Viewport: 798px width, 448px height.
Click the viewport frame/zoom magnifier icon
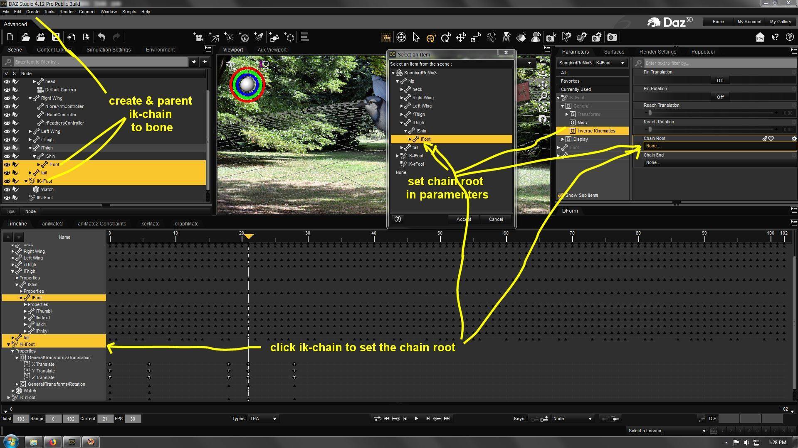pos(543,96)
